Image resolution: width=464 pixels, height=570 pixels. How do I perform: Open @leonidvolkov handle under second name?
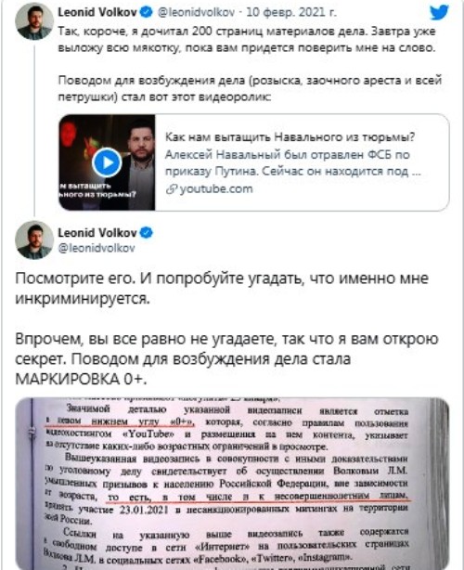point(97,248)
